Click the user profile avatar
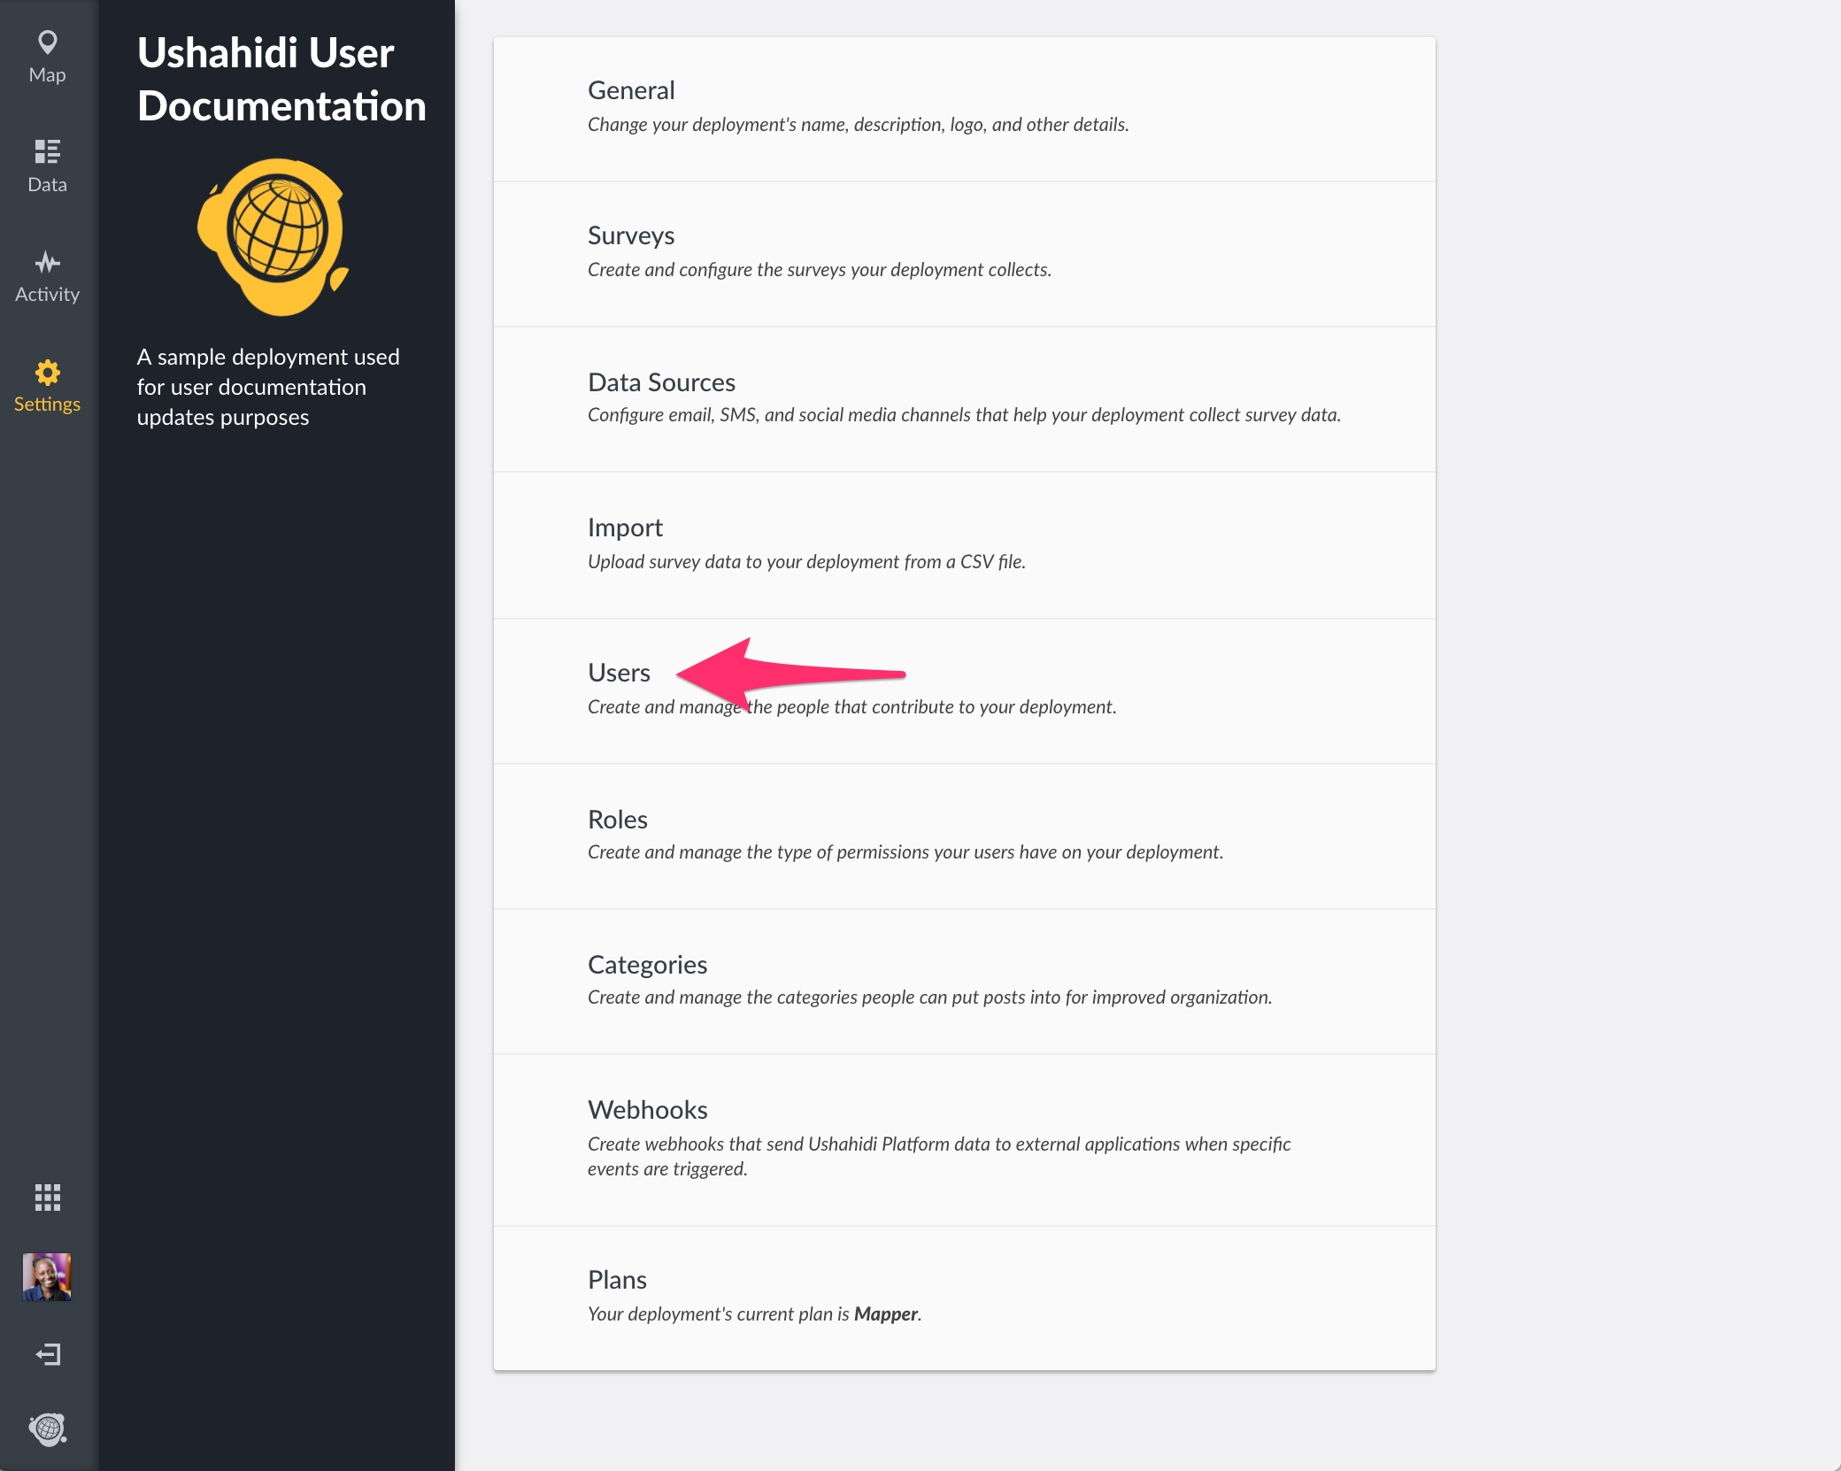This screenshot has width=1841, height=1471. (47, 1276)
